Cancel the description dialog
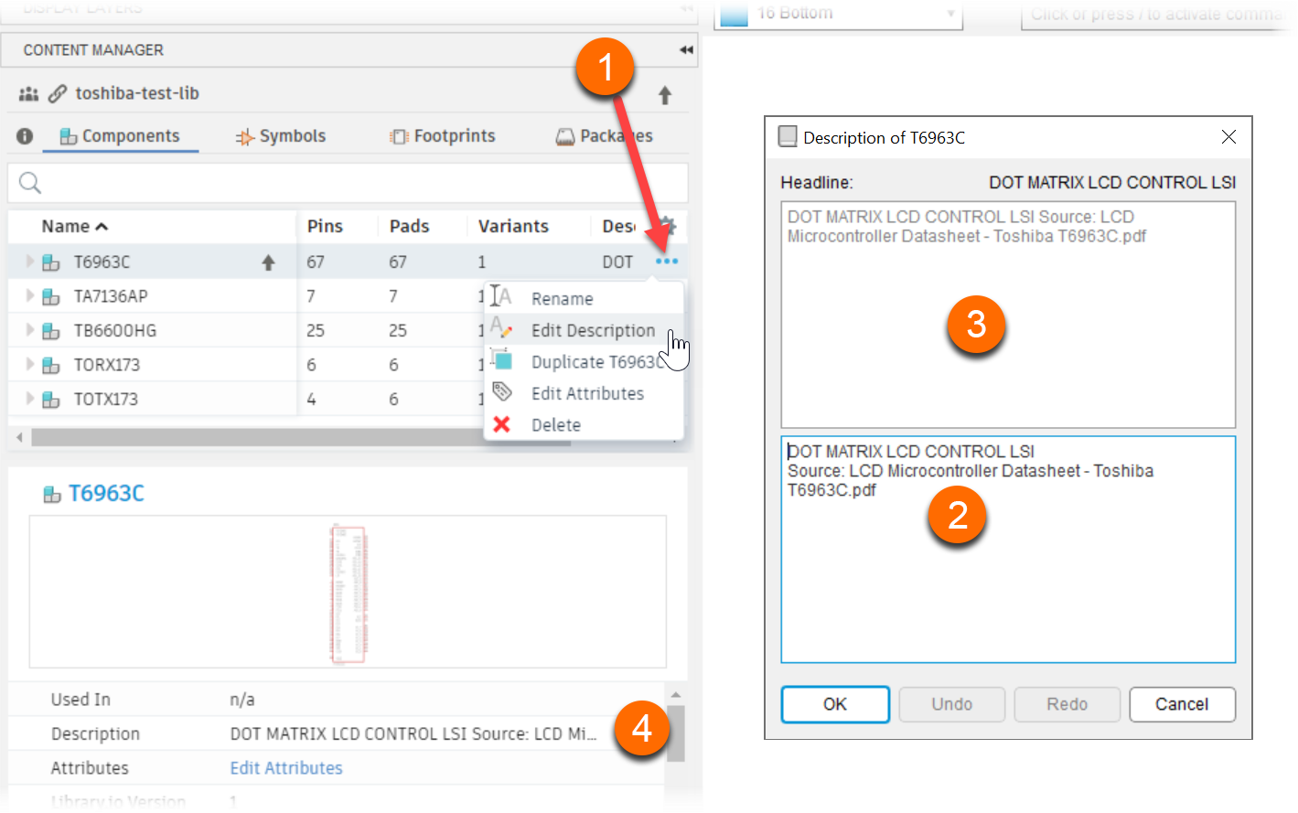Screen dimensions: 1298x813 tap(1182, 704)
